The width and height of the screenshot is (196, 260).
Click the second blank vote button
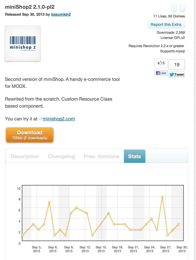pyautogui.click(x=182, y=8)
